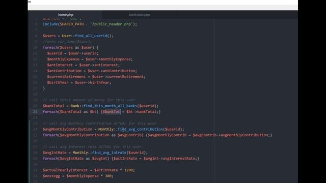Click the $actualYearlyInterest line
Viewport: 326px width, 183px height.
click(89, 170)
